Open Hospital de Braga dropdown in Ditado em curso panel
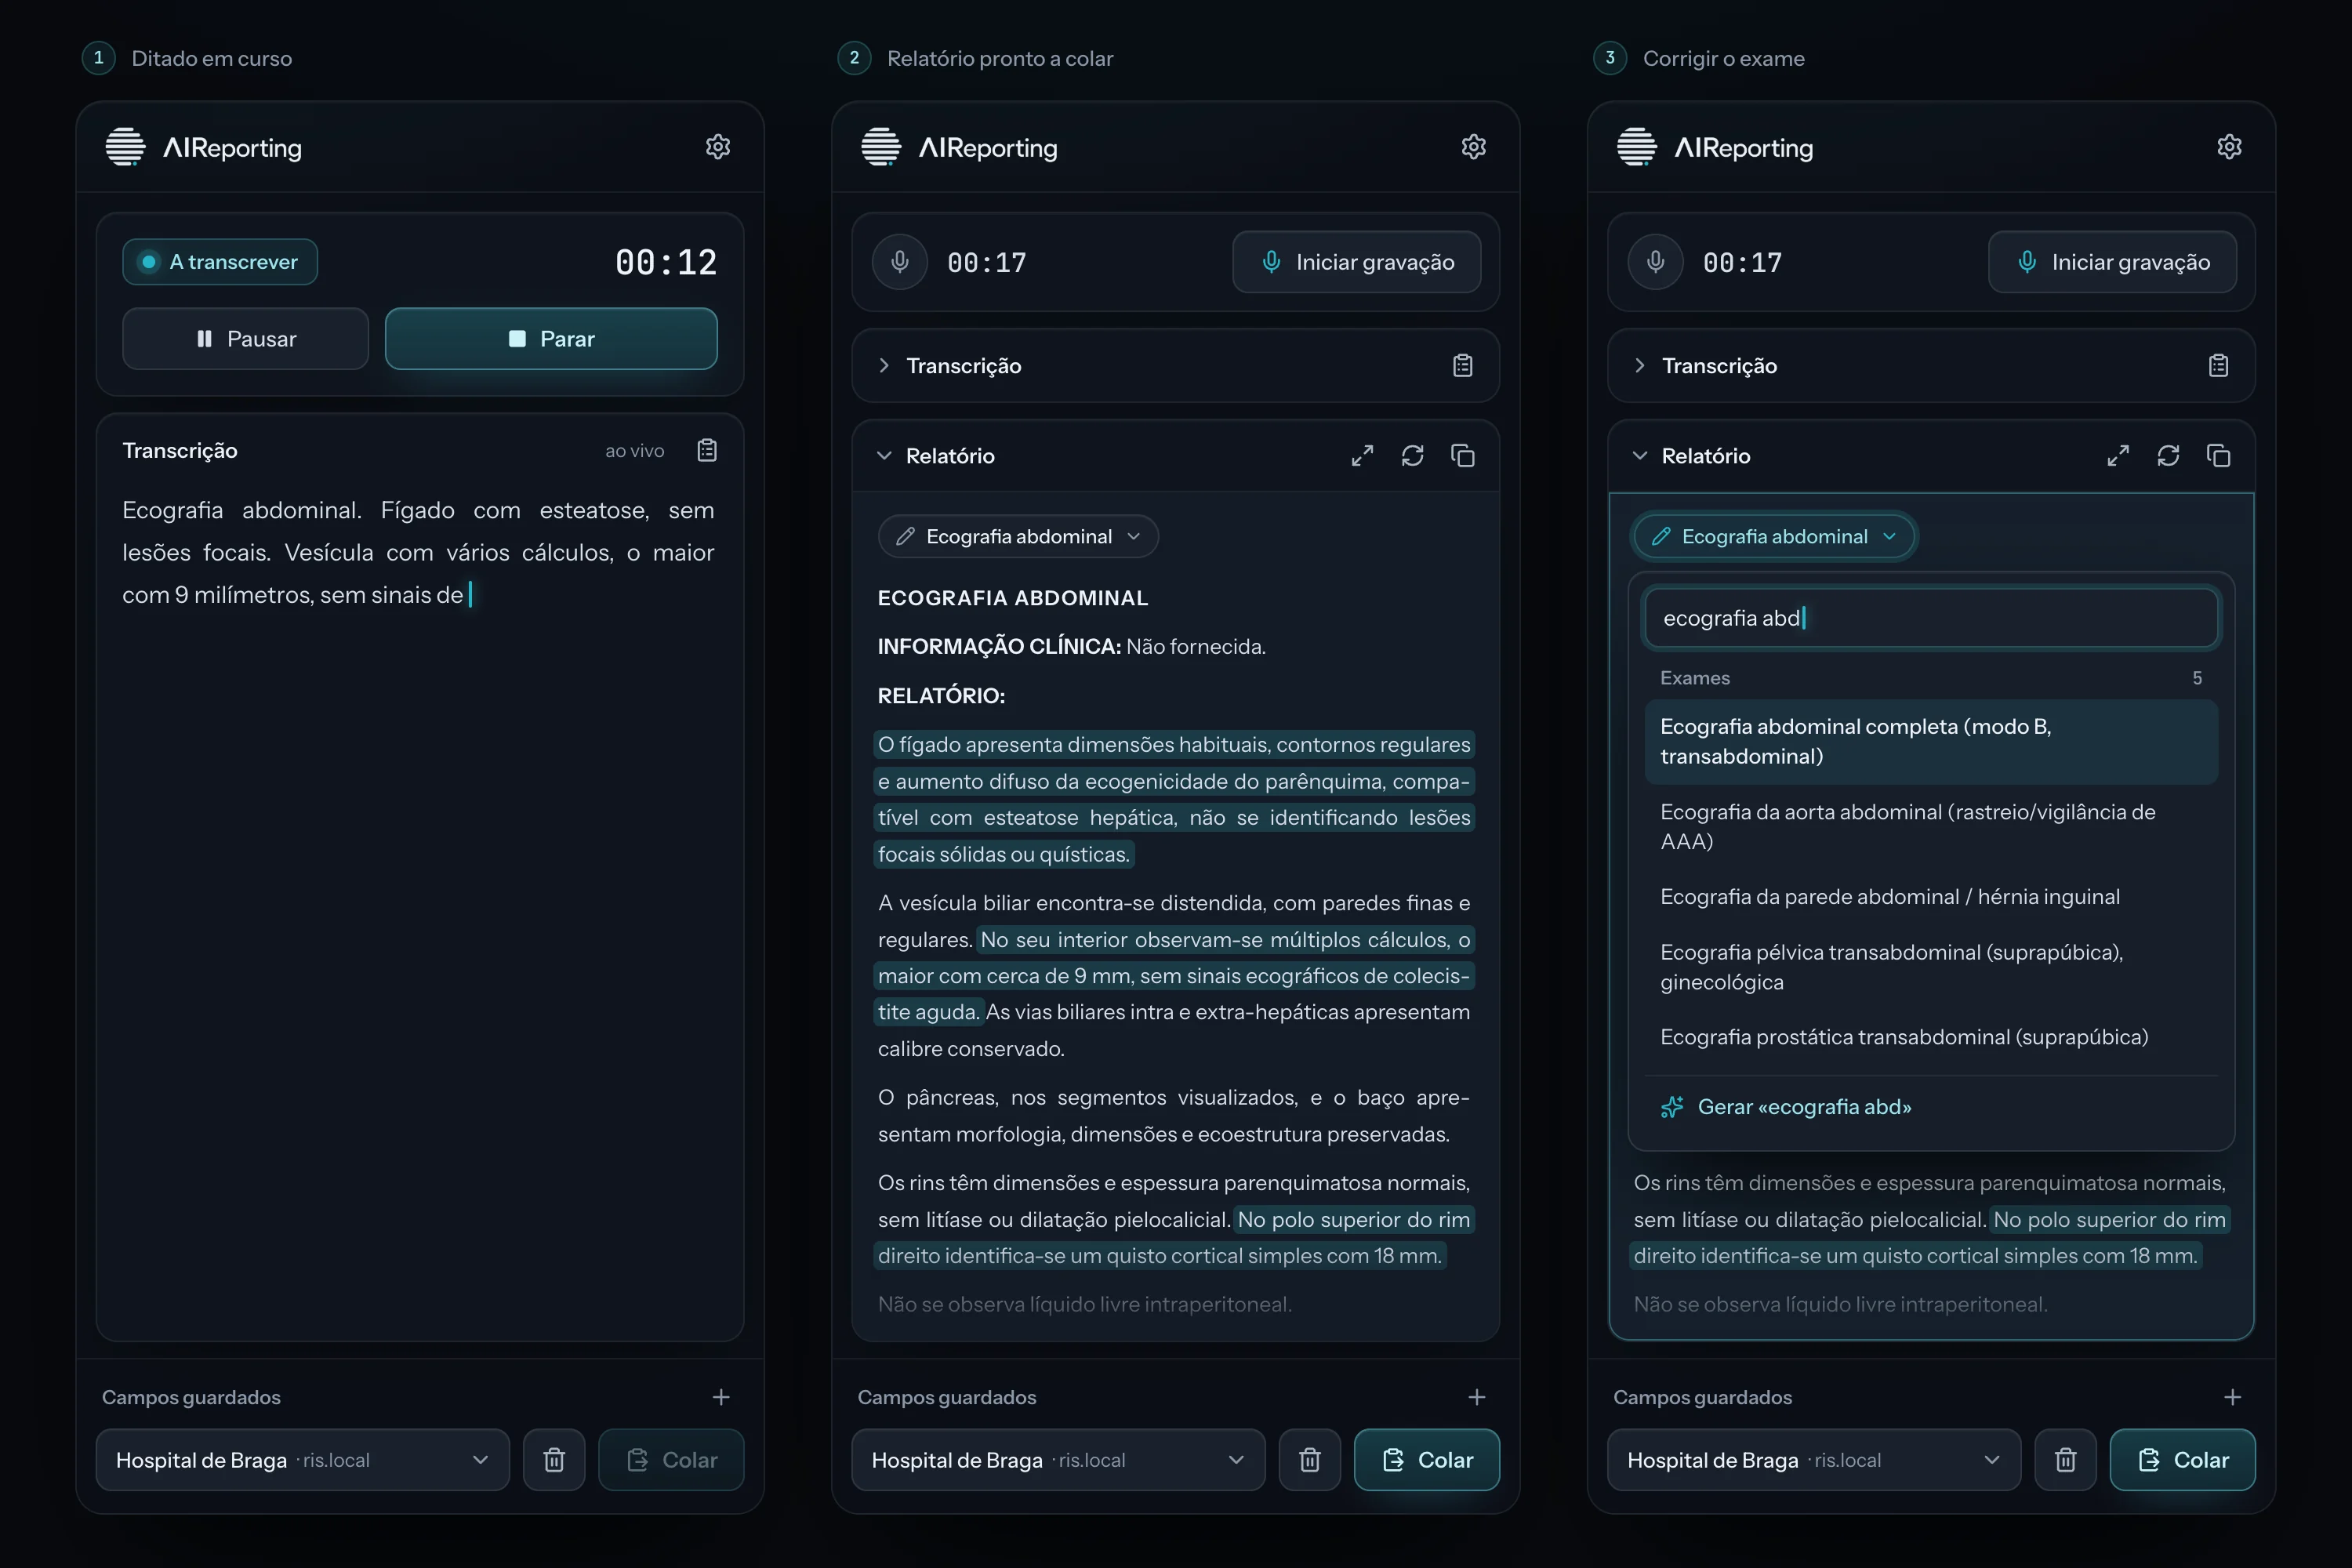Image resolution: width=2352 pixels, height=1568 pixels. 303,1460
